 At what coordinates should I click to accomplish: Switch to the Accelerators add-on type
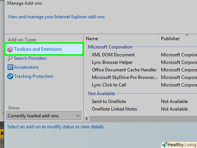click(26, 67)
